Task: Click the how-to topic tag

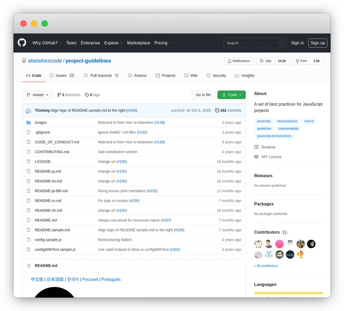Action: [309, 121]
